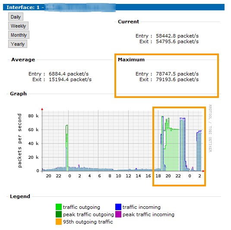Screen dimensions: 231x230
Task: Click the x-axis label 16
Action: pyautogui.click(x=148, y=176)
